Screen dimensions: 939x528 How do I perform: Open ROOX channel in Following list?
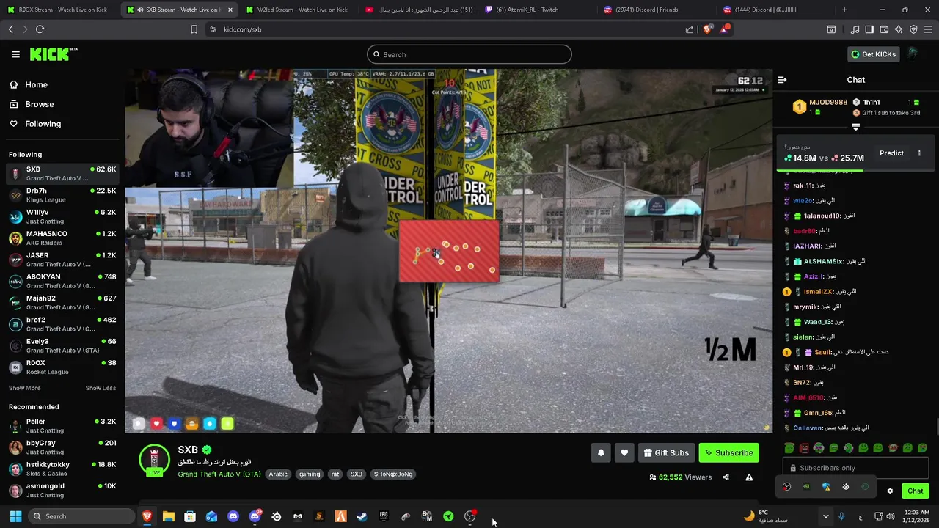coord(62,367)
